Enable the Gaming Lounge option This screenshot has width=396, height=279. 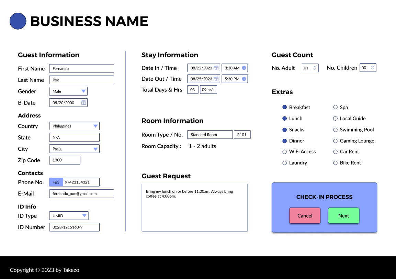(336, 141)
